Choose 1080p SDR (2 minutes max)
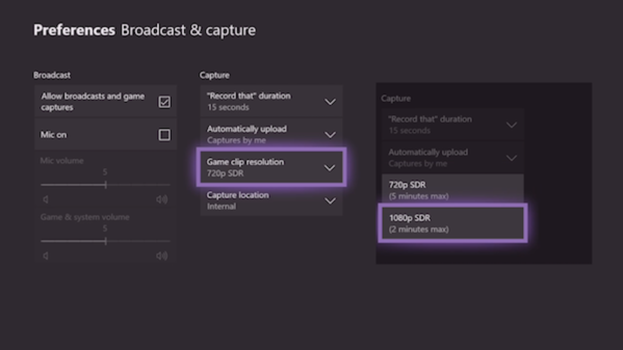This screenshot has height=350, width=623. [x=452, y=223]
